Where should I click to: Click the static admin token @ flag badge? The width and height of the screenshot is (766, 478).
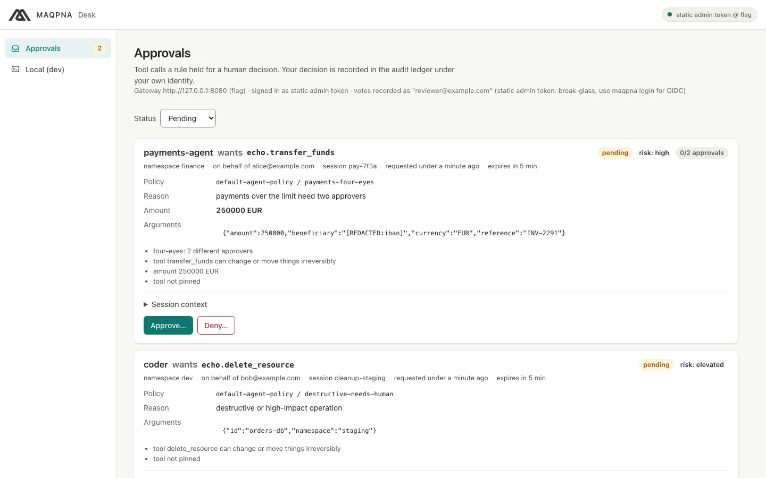pos(710,15)
